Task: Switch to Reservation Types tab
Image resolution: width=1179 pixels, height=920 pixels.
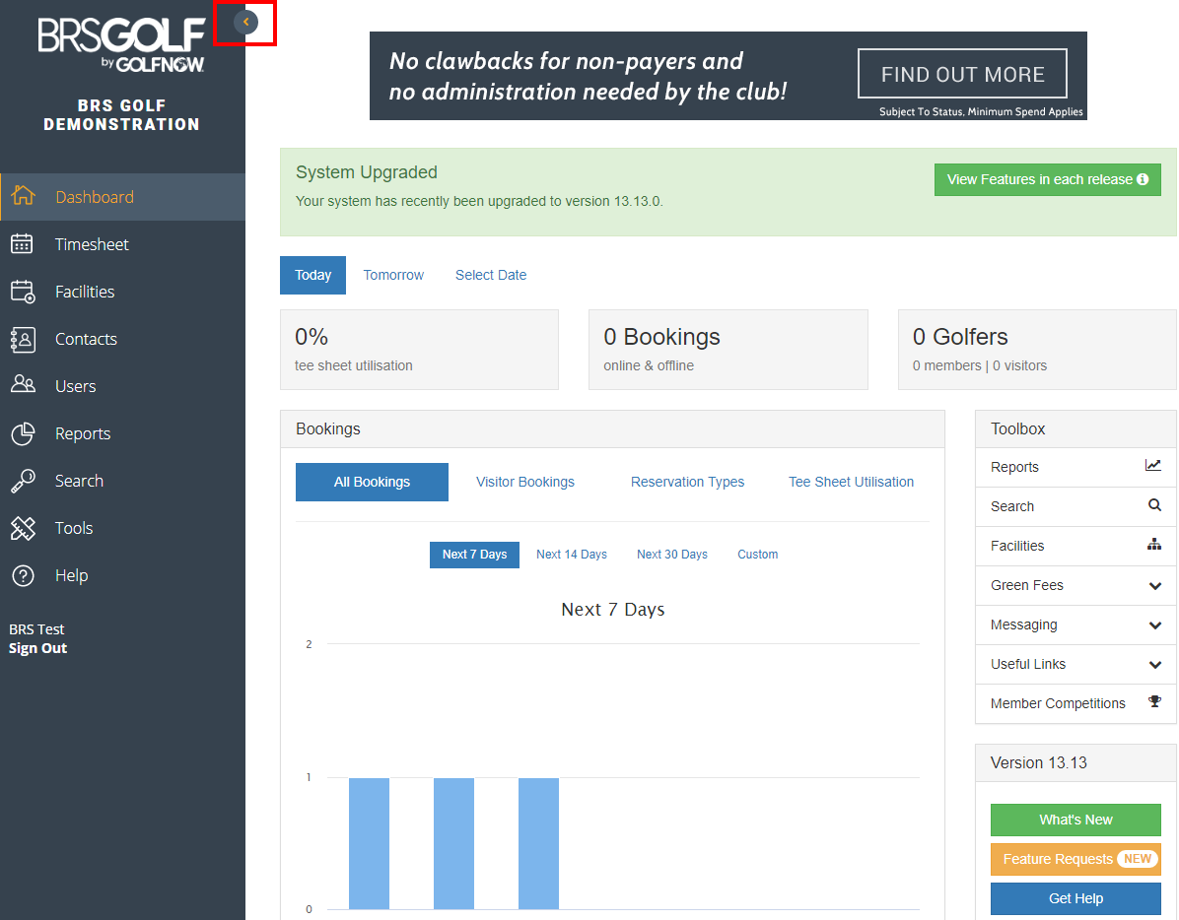Action: pyautogui.click(x=687, y=482)
